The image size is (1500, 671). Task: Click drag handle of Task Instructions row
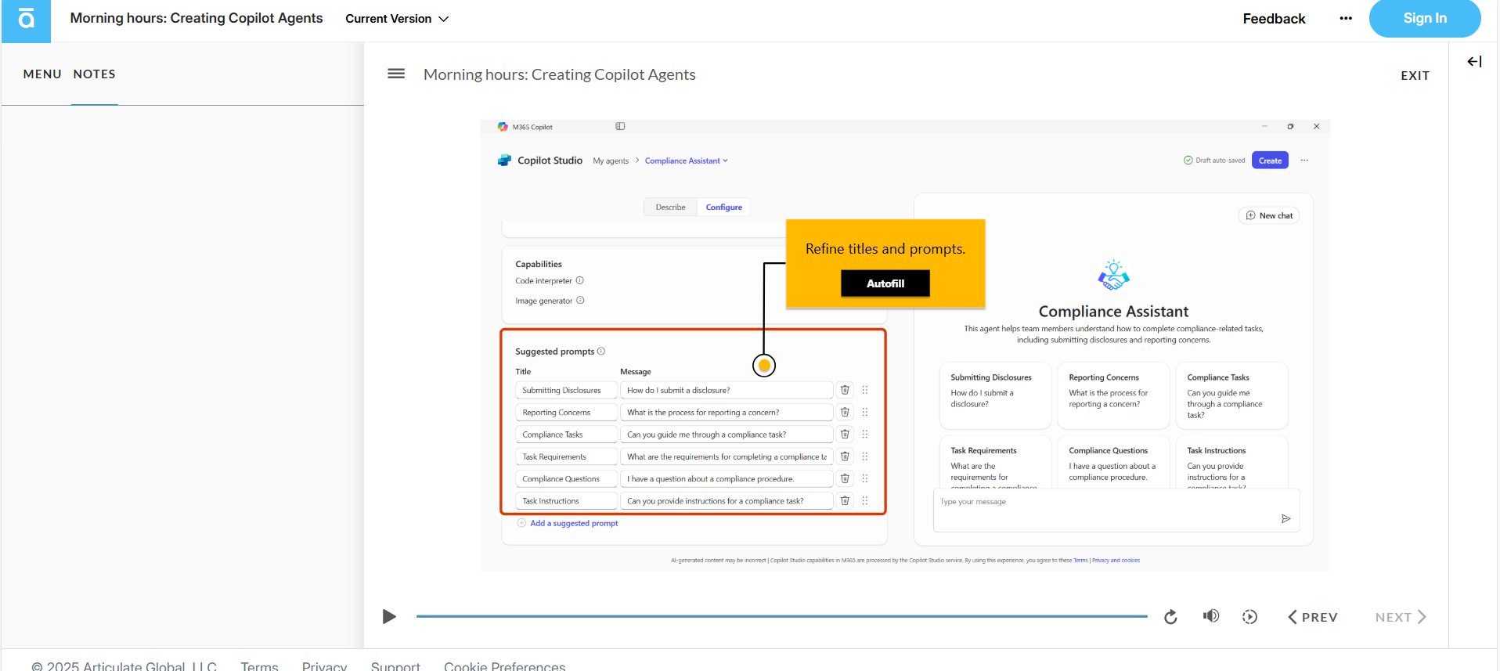coord(865,500)
